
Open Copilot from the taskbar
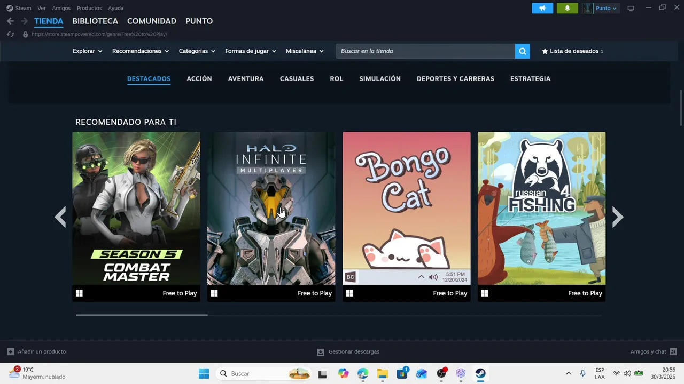tap(343, 373)
